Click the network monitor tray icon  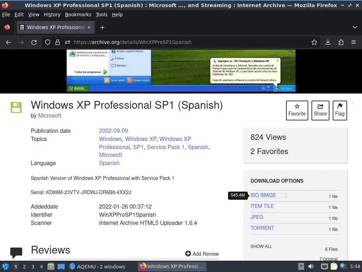pos(324,266)
